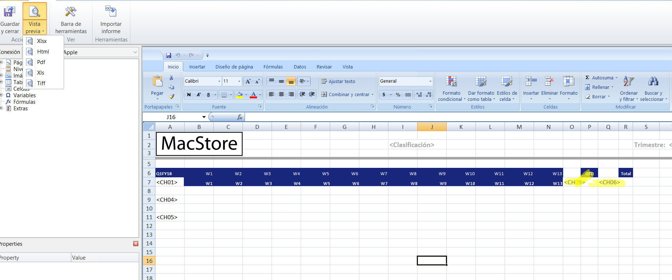Click the percent style icon
Viewport: 672px width, 280px height.
pos(398,95)
